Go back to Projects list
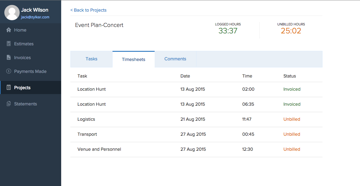Viewport: 360px width, 186px height. point(89,10)
